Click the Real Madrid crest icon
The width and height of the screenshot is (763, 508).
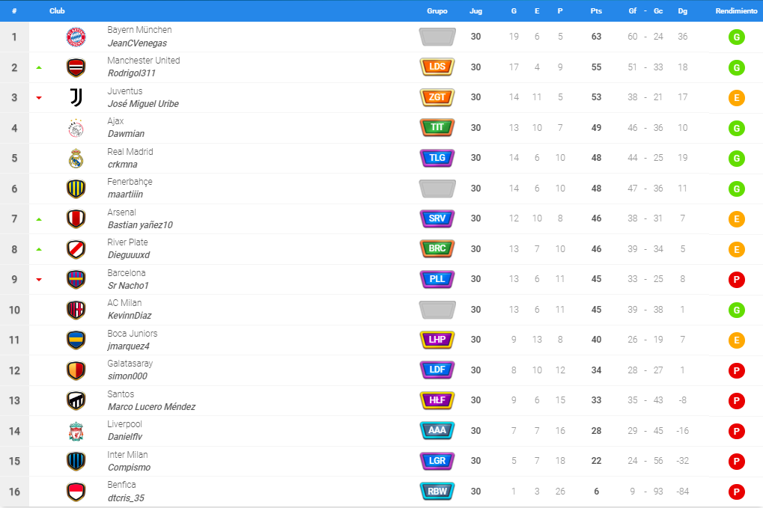coord(76,159)
